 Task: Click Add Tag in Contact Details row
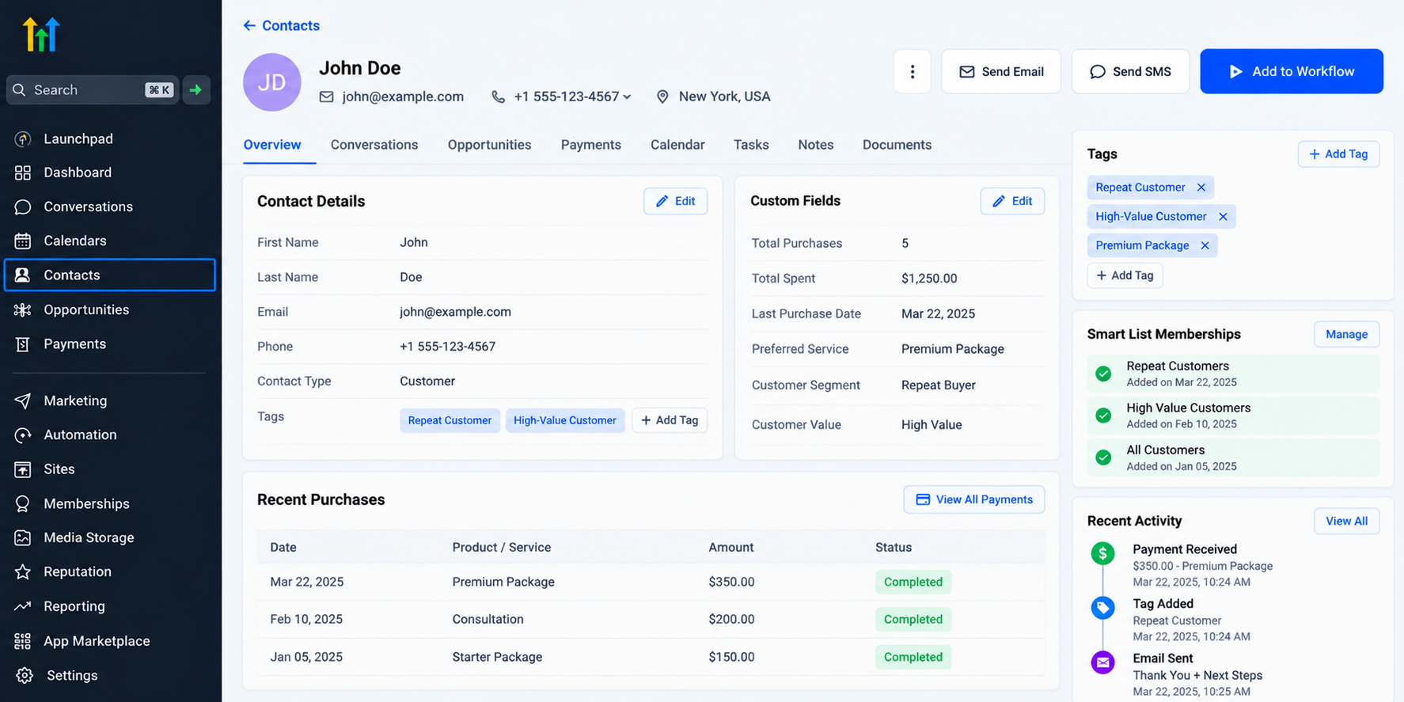point(670,420)
